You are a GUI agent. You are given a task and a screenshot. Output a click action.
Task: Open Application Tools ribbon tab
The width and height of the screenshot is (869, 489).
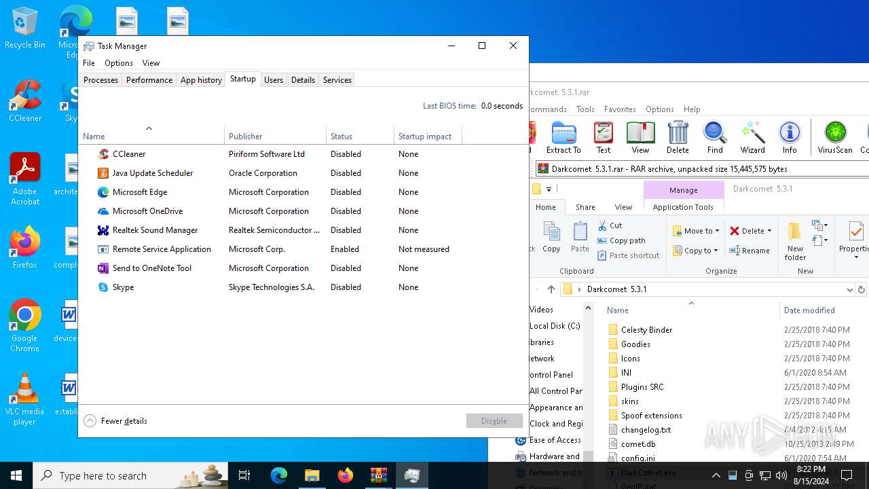point(683,207)
